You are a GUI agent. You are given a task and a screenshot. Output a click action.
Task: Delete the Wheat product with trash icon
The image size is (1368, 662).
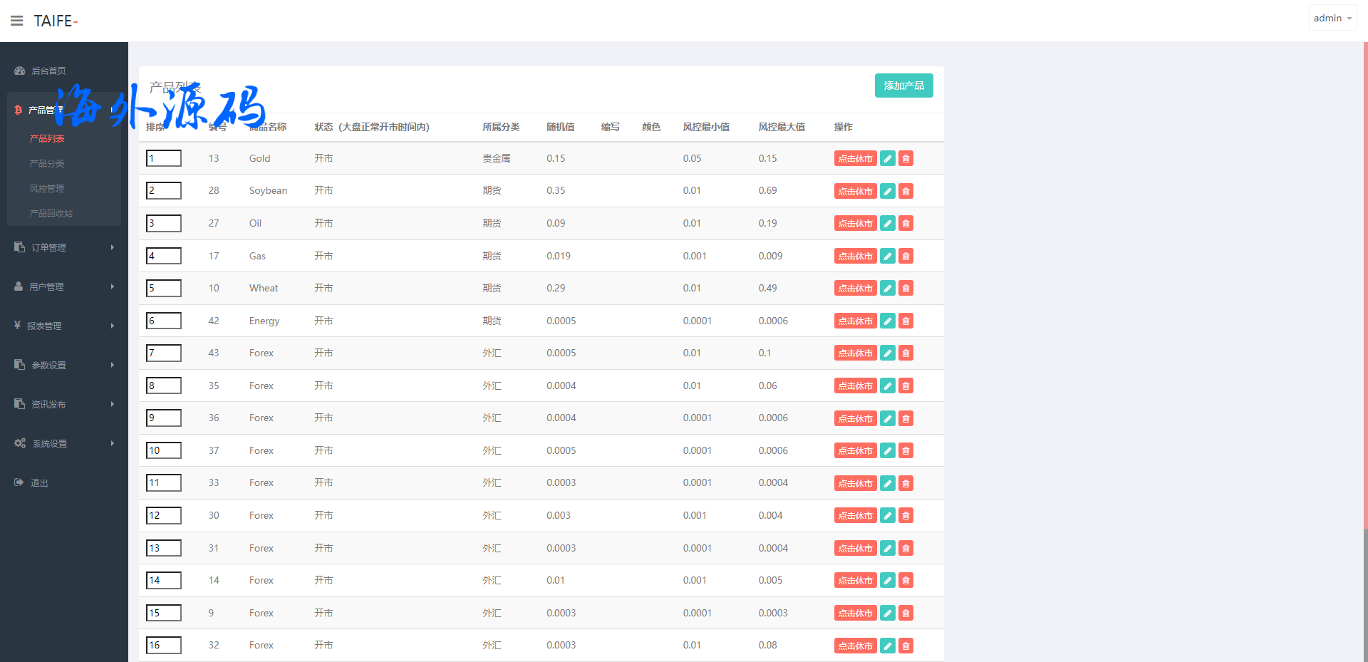point(906,289)
